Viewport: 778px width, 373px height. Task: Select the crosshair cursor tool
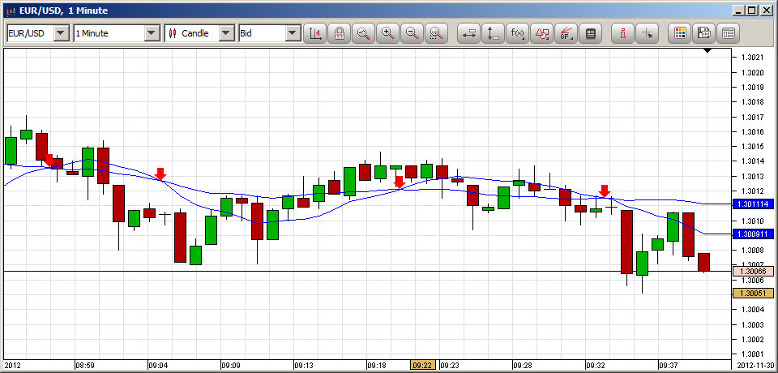(647, 33)
